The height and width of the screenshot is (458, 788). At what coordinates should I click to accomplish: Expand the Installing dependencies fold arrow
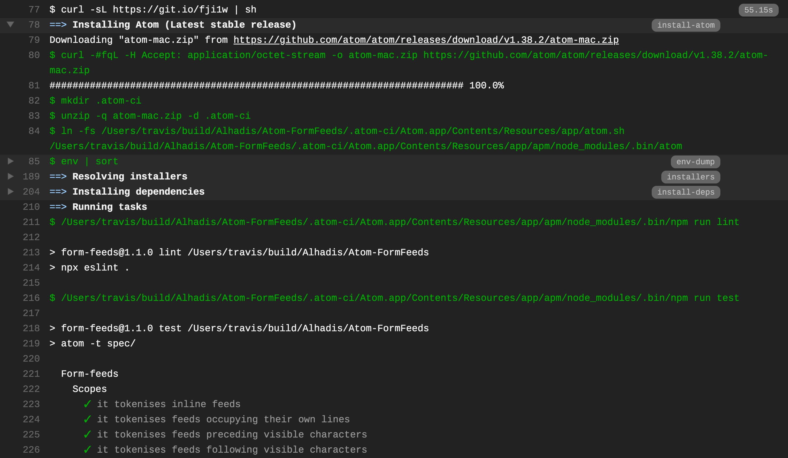pyautogui.click(x=10, y=191)
